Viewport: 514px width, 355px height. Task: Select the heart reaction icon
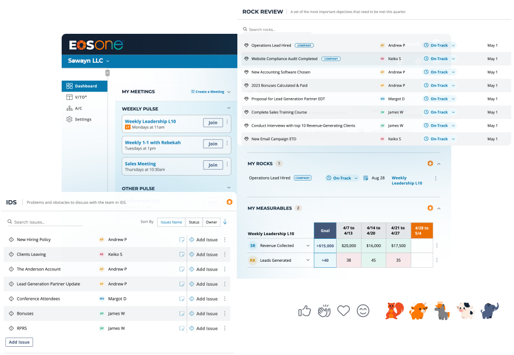(344, 310)
